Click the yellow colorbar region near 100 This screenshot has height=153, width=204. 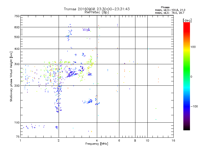tap(187, 50)
